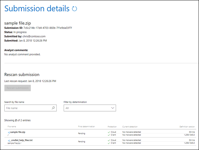The image size is (199, 150).
Task: Click the Current detection column header
Action: click(130, 126)
